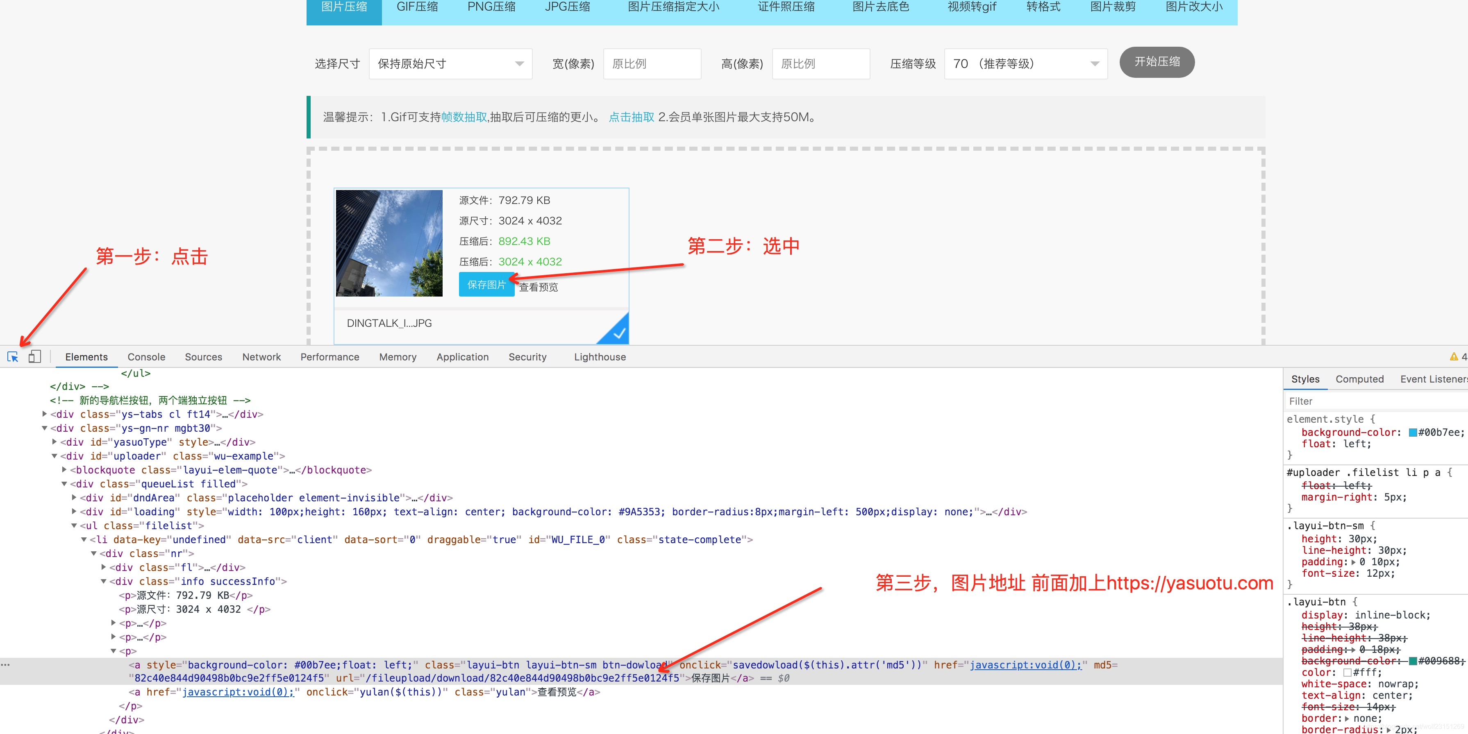Screen dimensions: 1468x734
Task: Open the 压缩等级 compression level dropdown
Action: (x=1025, y=64)
